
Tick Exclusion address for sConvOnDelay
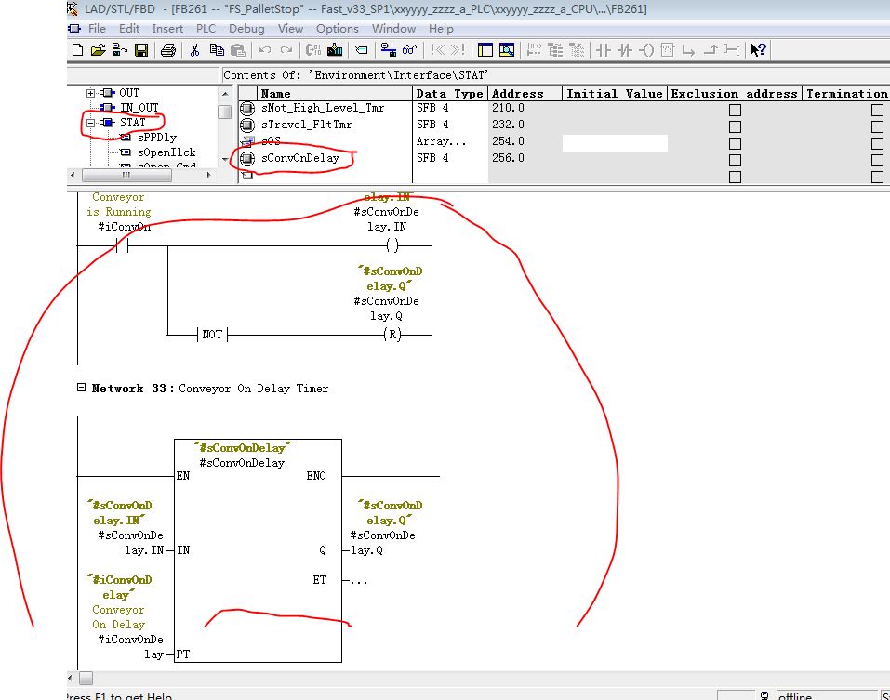[x=735, y=161]
